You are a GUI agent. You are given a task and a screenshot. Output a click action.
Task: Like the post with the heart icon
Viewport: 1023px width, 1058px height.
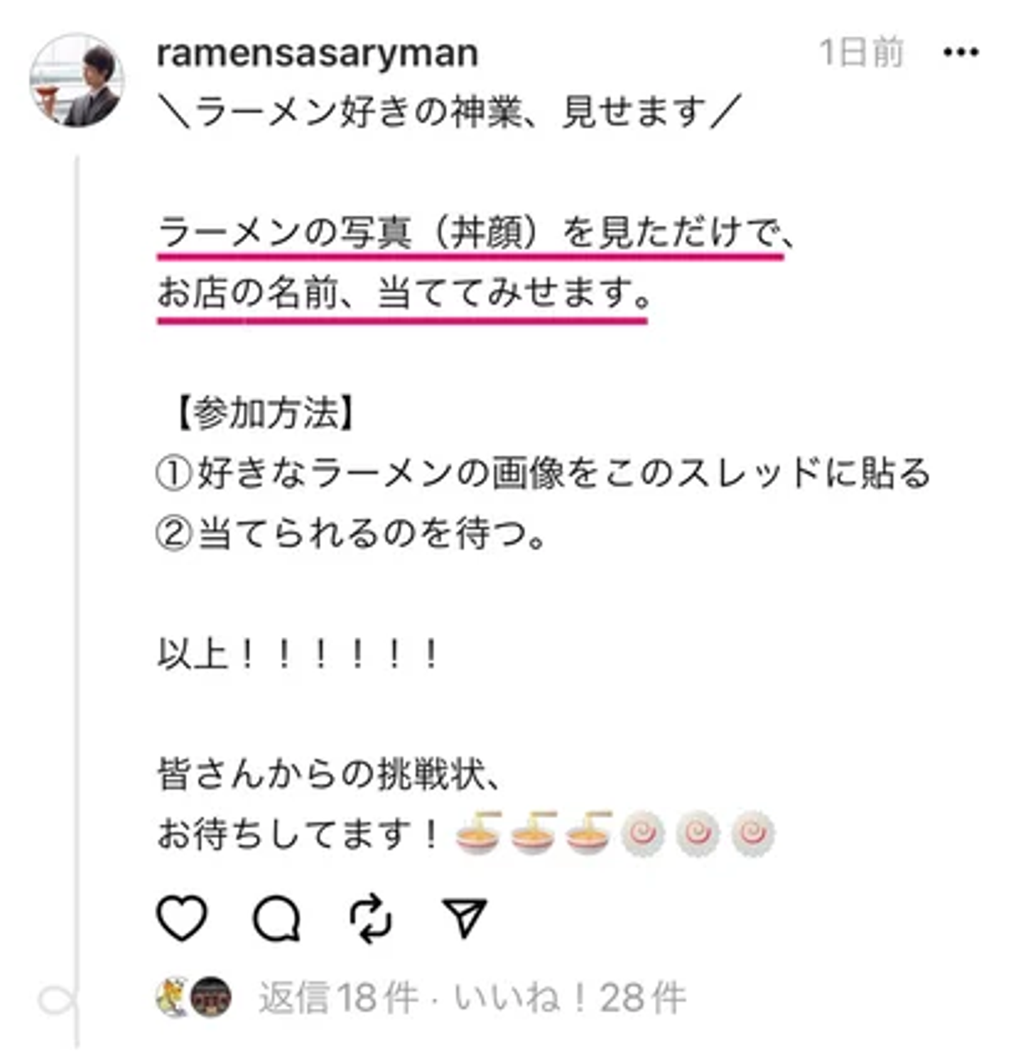pos(182,918)
